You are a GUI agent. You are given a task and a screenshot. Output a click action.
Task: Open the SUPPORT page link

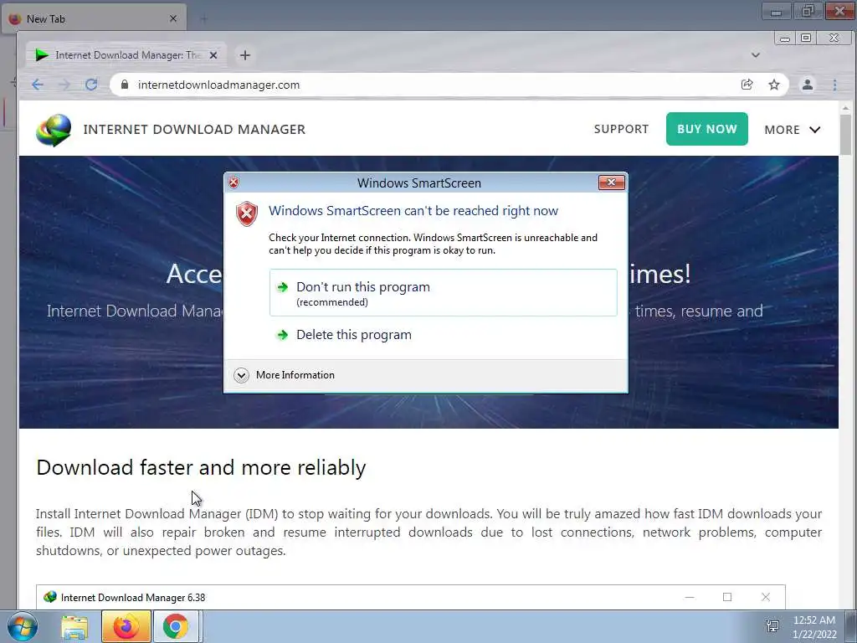(621, 129)
